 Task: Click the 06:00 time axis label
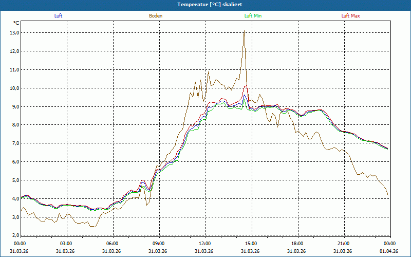[x=113, y=244]
